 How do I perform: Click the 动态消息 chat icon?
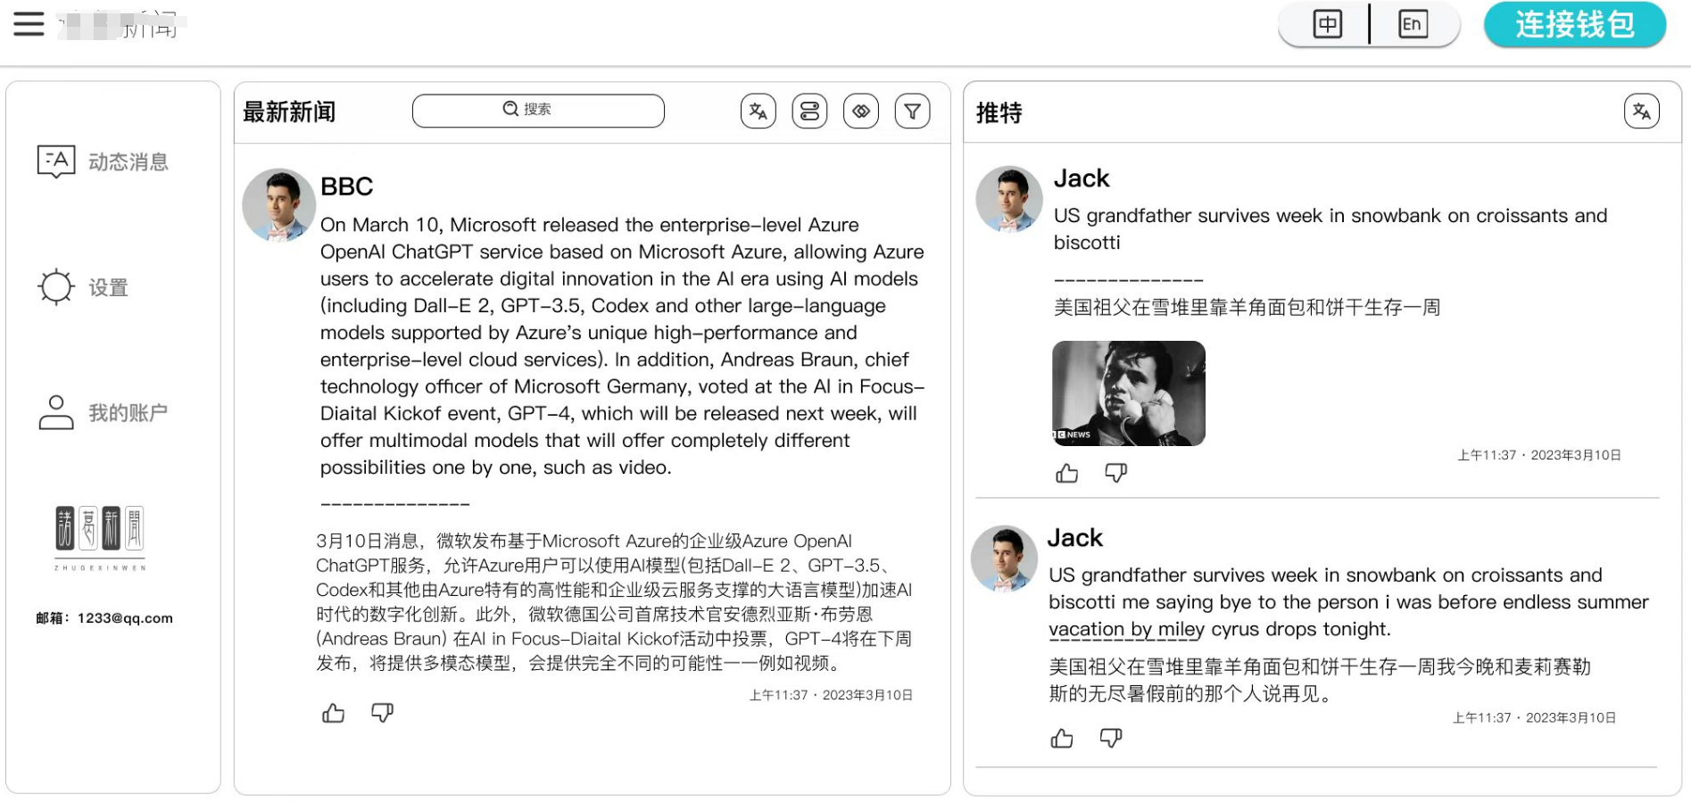(x=56, y=161)
